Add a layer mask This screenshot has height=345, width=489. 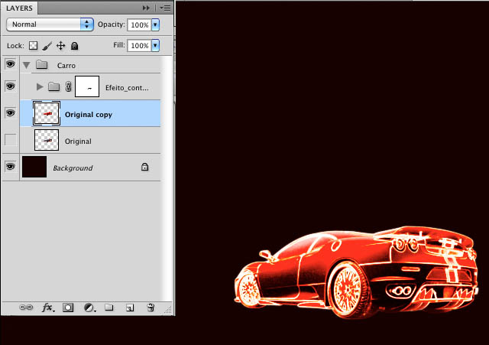pos(68,307)
